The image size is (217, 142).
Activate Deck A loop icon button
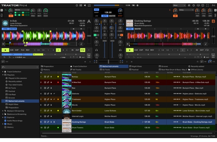[x=83, y=50]
